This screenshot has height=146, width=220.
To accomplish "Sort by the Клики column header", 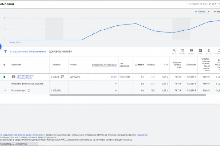I will pos(140,65).
